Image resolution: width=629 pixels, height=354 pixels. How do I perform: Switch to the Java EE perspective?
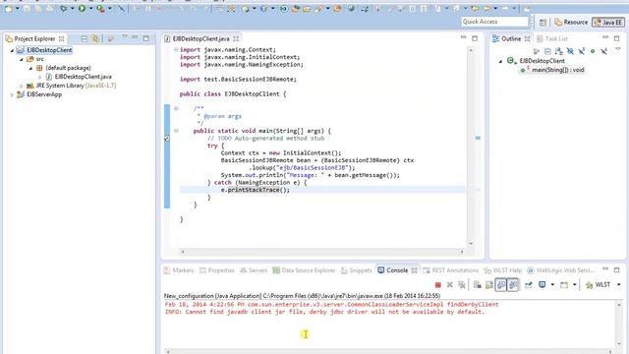click(x=608, y=23)
